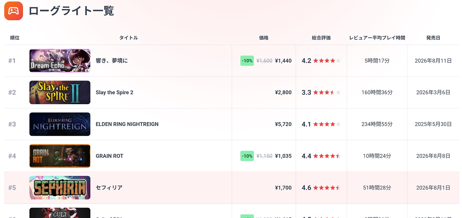Click the struck-through price ¥1,150

tap(264, 156)
